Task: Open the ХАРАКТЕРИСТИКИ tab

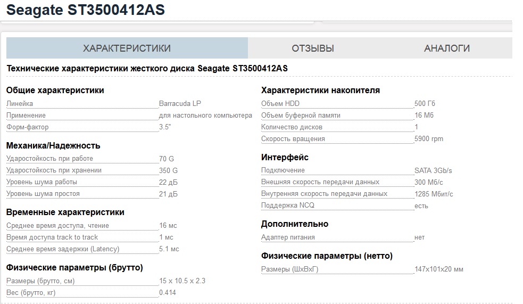Action: tap(127, 48)
